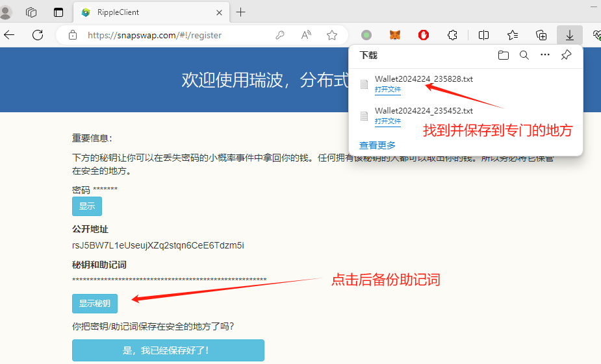Screen dimensions: 601x364
Task: Open file Wallet2024224_235828.txt link
Action: 387,90
